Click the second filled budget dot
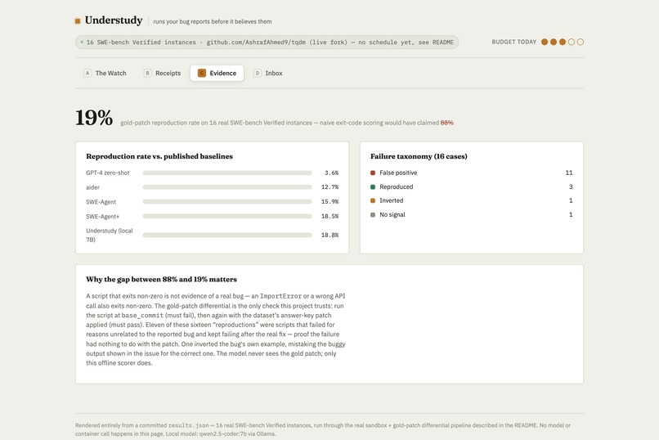 [554, 42]
